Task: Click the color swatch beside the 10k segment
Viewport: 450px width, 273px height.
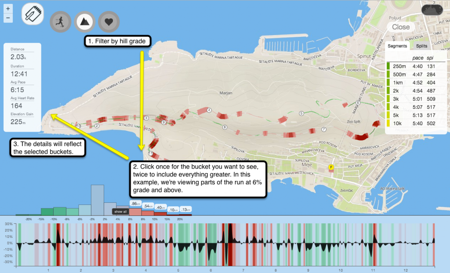Action: [388, 123]
